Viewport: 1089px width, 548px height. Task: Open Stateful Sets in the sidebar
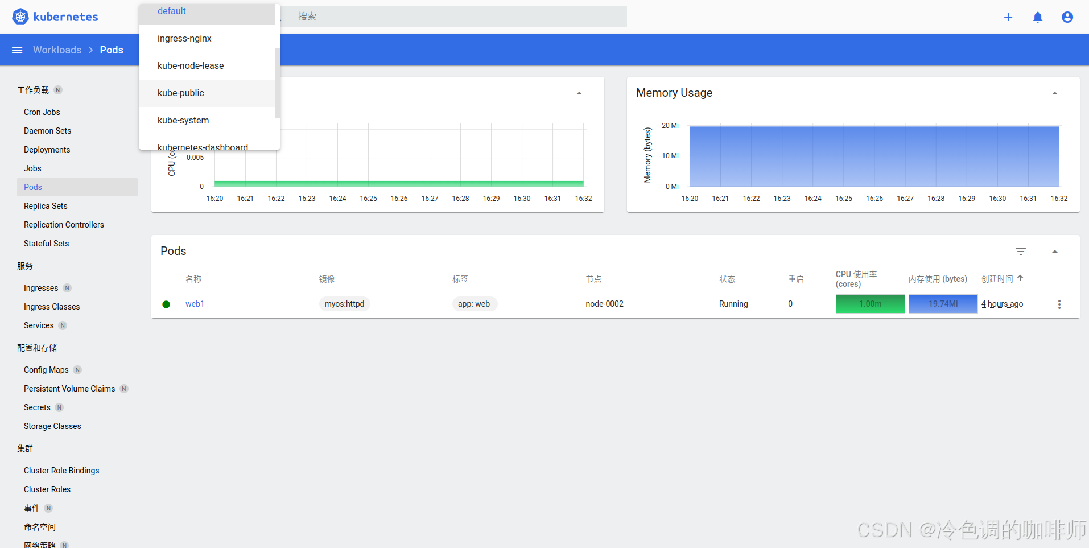click(x=47, y=244)
